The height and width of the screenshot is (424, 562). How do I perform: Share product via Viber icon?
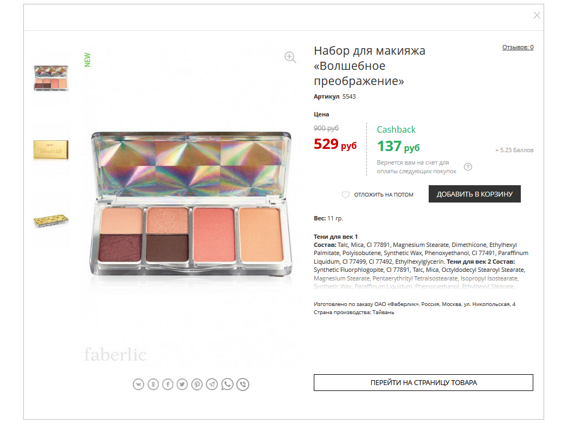pyautogui.click(x=243, y=384)
